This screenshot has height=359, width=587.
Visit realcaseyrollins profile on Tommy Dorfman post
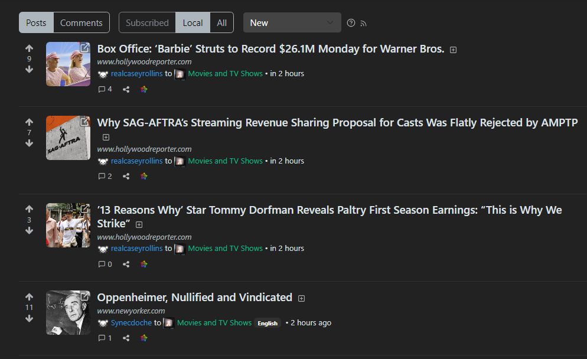[x=136, y=248]
